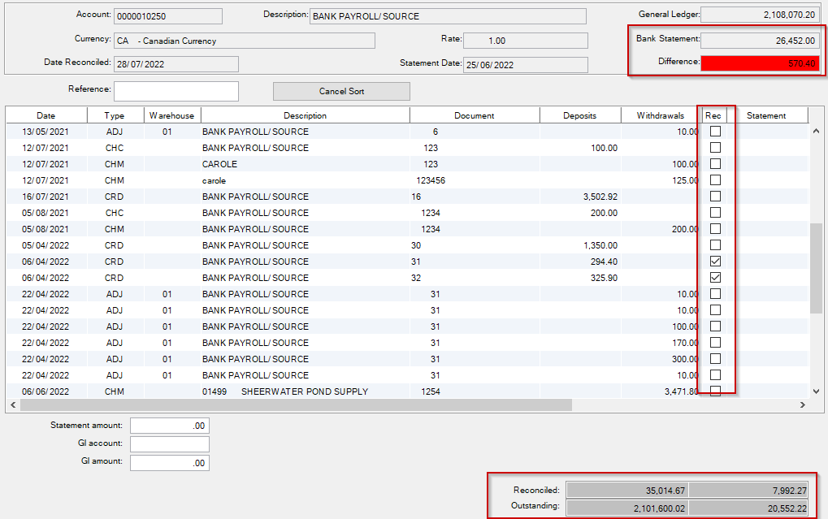Check Rec box for SHEERWATER POND SUPPLY row

716,391
